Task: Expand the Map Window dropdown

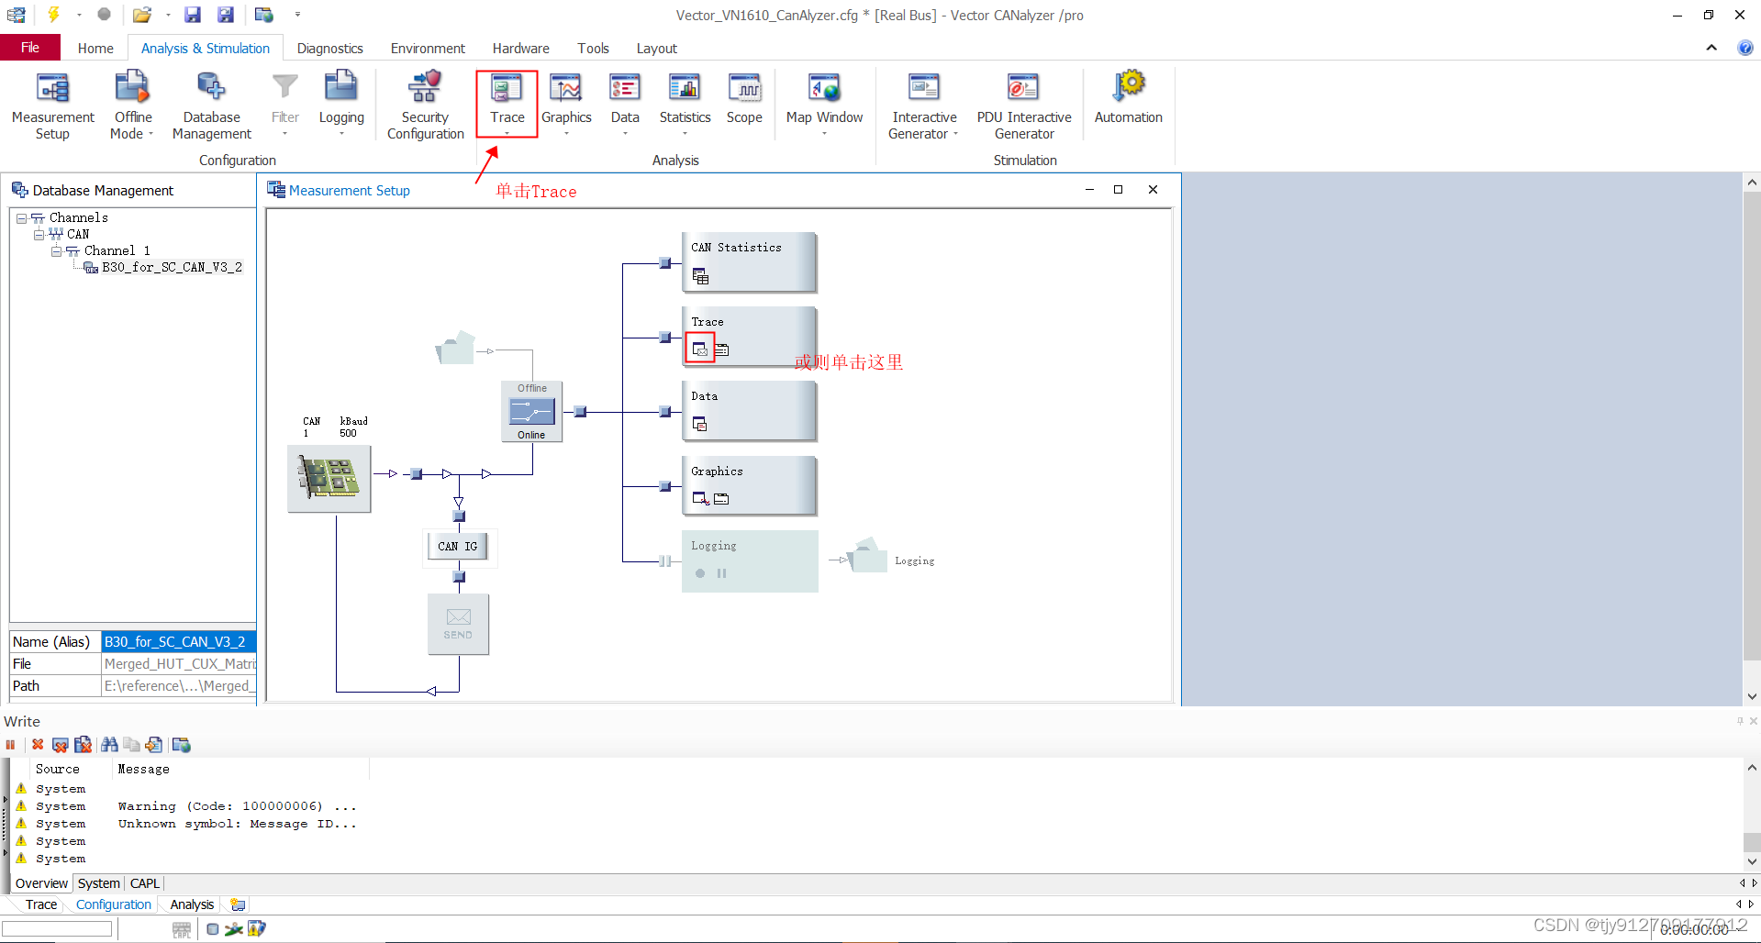Action: (824, 134)
